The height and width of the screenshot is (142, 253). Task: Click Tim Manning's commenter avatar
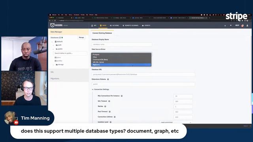11,118
